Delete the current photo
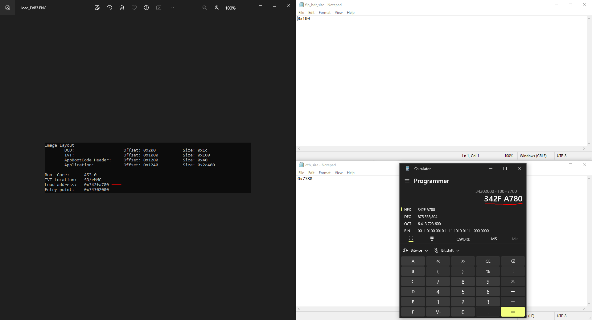Image resolution: width=592 pixels, height=320 pixels. coord(121,8)
